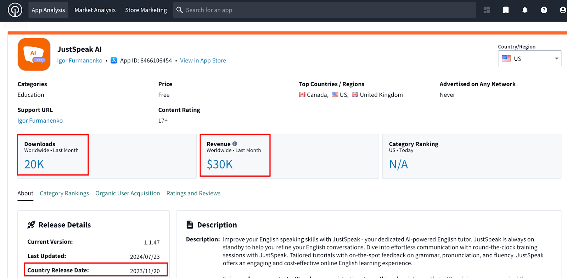Screen dimensions: 567x278
Task: Click the Advertised on Any Network label
Action: 477,84
